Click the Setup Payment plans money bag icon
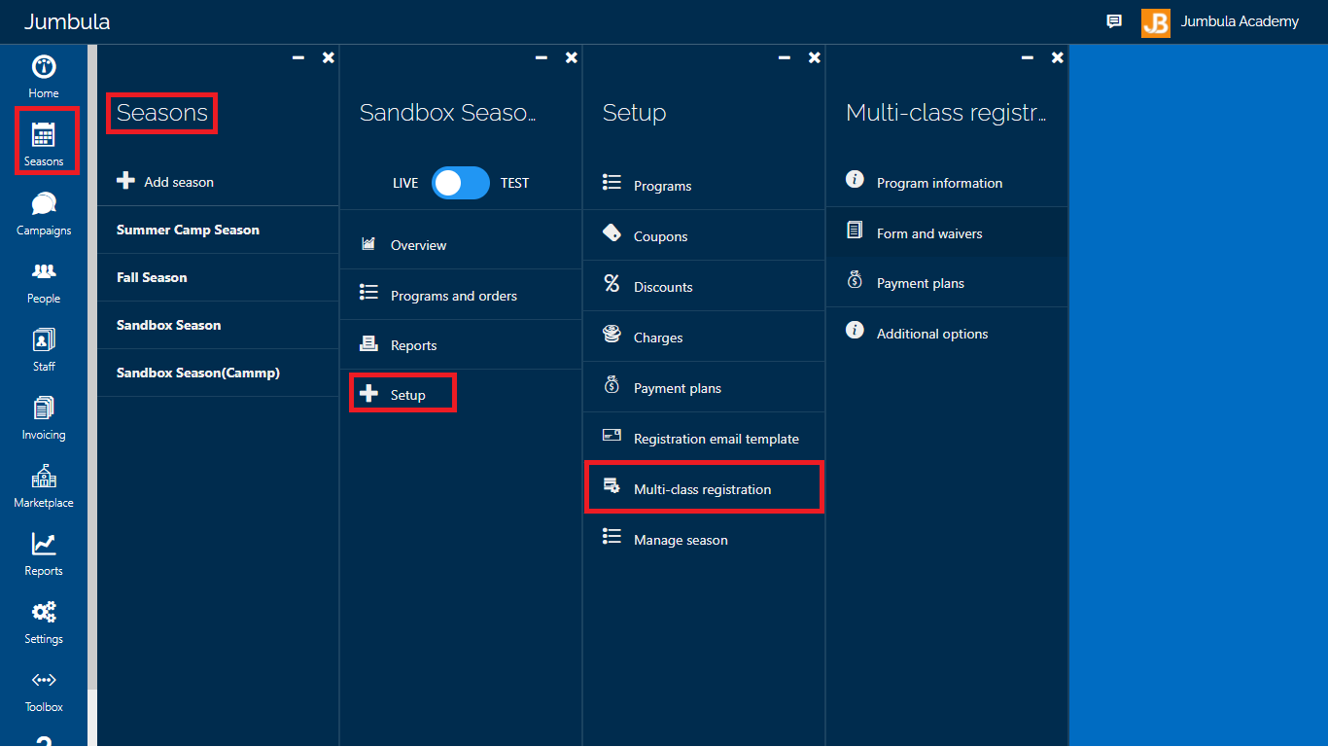This screenshot has height=747, width=1328. [612, 384]
